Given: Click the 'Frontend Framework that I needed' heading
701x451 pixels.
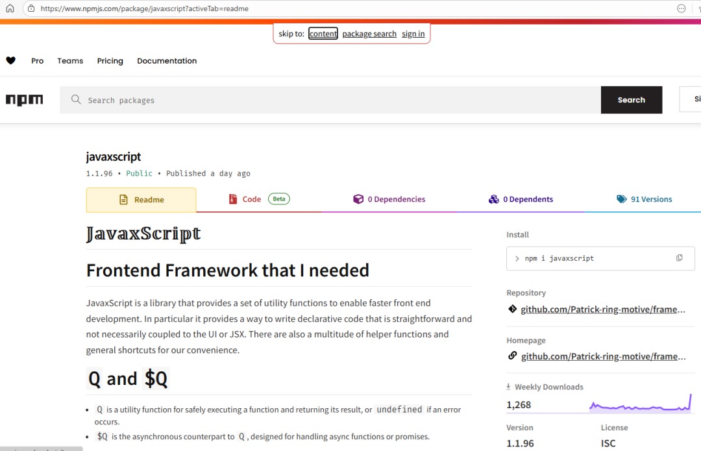Looking at the screenshot, I should pyautogui.click(x=228, y=271).
